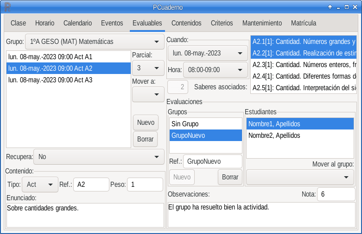Select the Act A3 evaluable row
This screenshot has height=234, width=362.
click(69, 80)
